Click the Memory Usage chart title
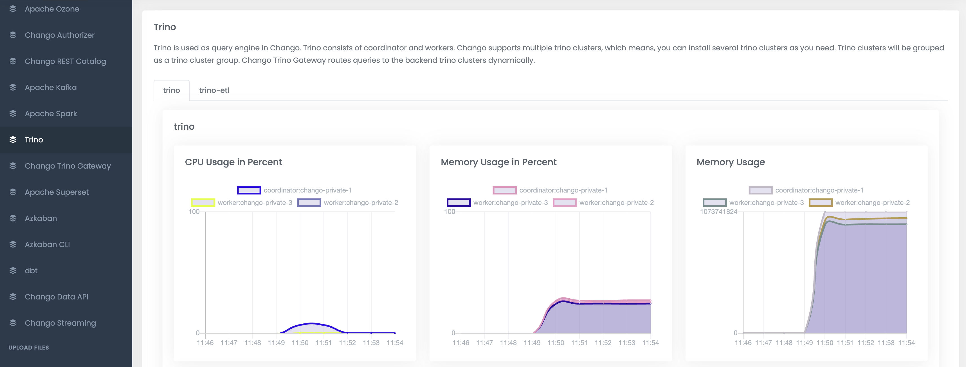 pyautogui.click(x=731, y=162)
